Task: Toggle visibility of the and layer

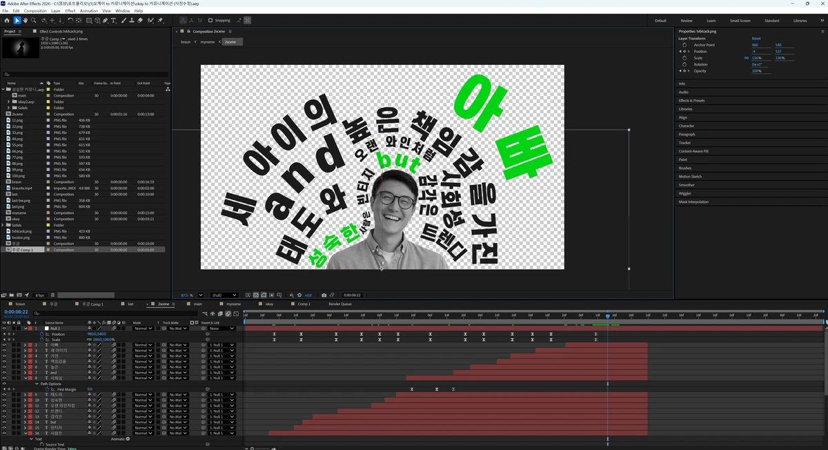Action: click(4, 373)
